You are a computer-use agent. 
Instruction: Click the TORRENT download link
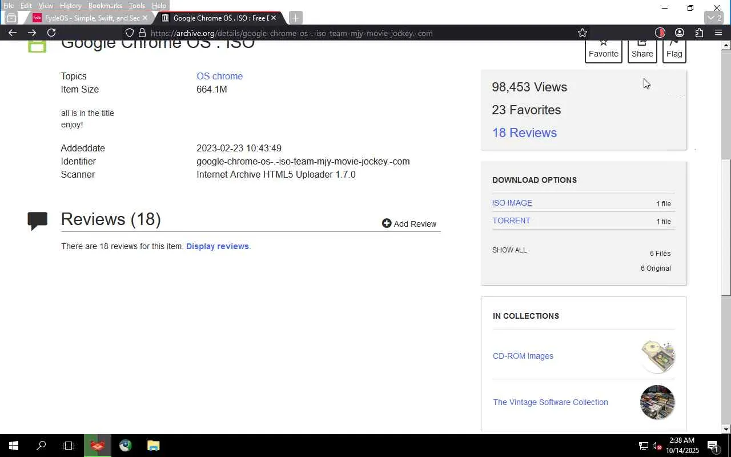[511, 221]
